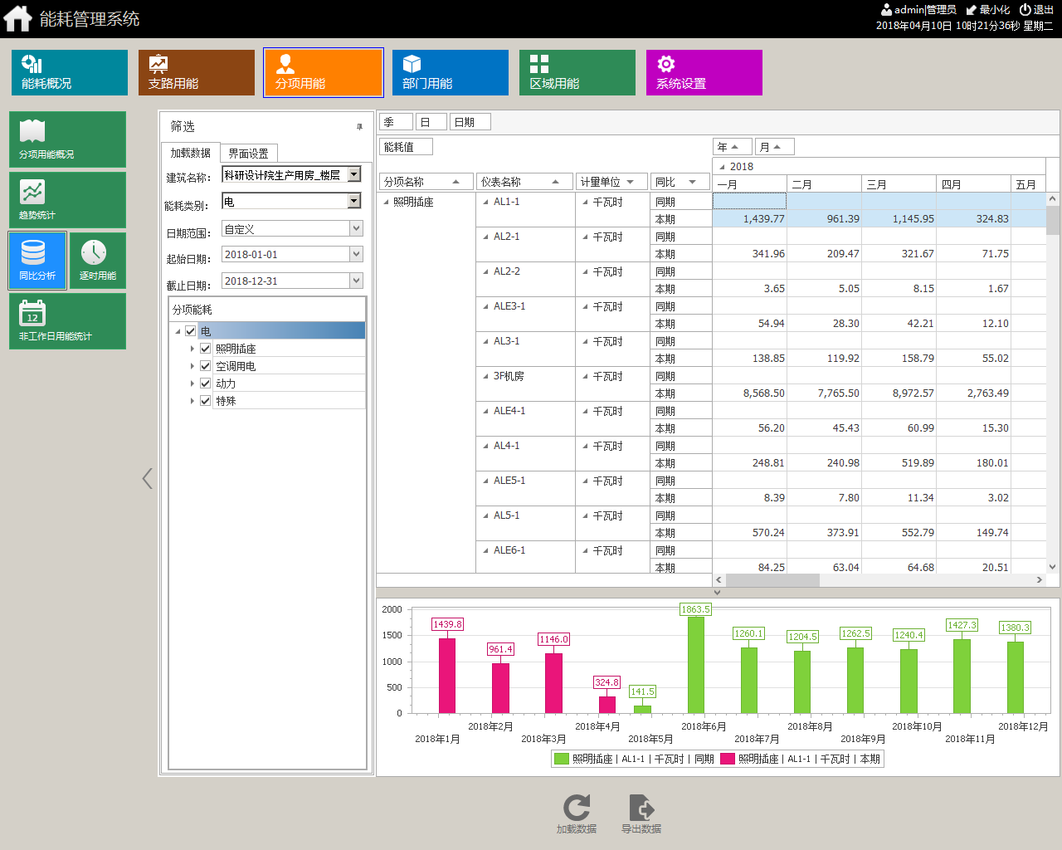
Task: Open the 支路用能 module tile
Action: click(x=197, y=72)
